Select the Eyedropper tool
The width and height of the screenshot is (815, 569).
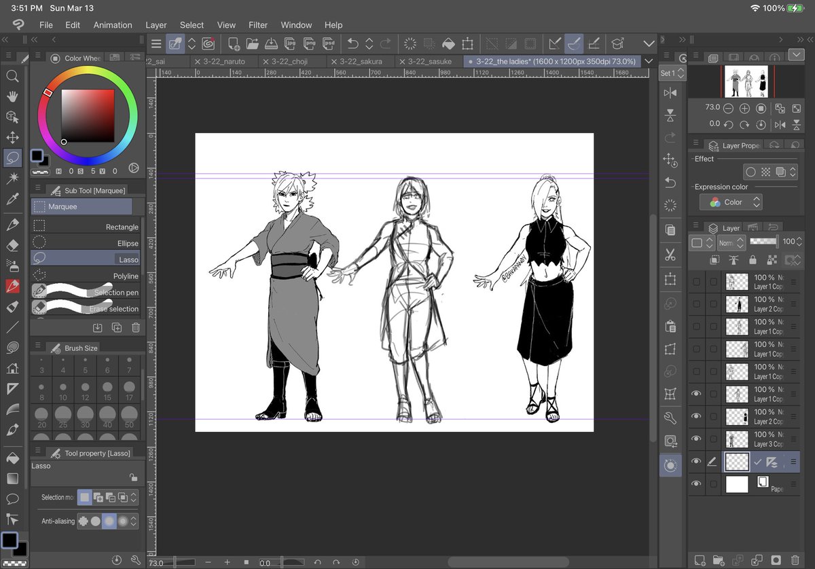[x=12, y=199]
